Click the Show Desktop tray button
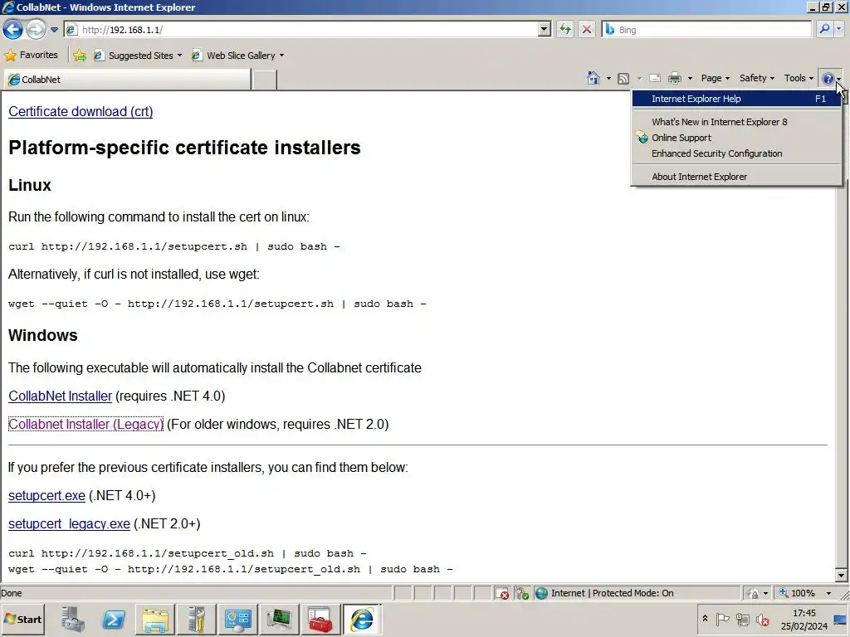The height and width of the screenshot is (637, 850). click(x=841, y=619)
